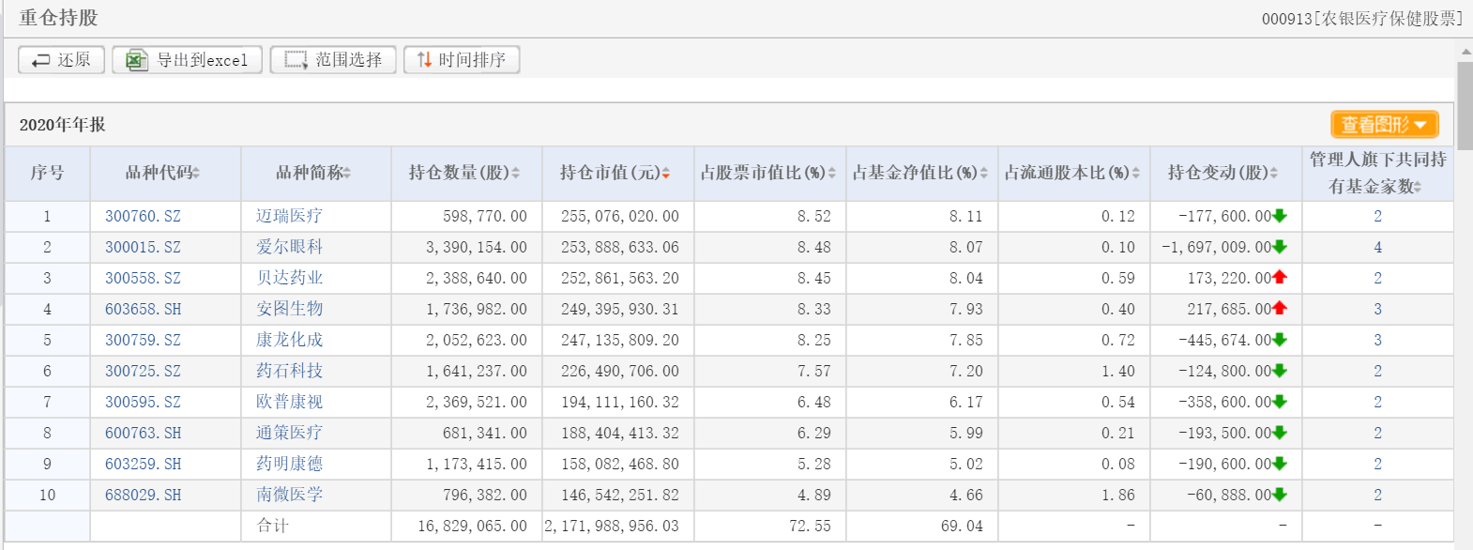Click the 还原 restore button
The height and width of the screenshot is (550, 1473).
tap(61, 60)
